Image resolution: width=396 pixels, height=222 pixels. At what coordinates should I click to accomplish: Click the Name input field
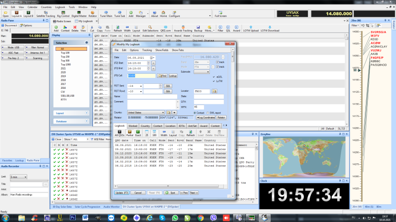pyautogui.click(x=152, y=97)
